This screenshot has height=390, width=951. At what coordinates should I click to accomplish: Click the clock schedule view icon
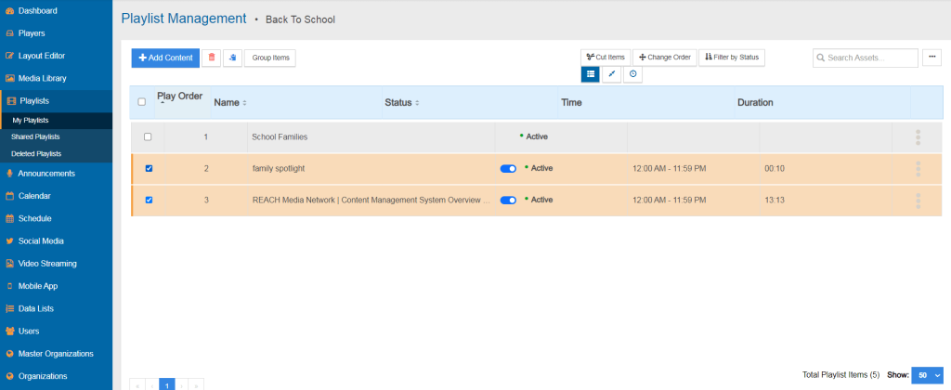632,74
